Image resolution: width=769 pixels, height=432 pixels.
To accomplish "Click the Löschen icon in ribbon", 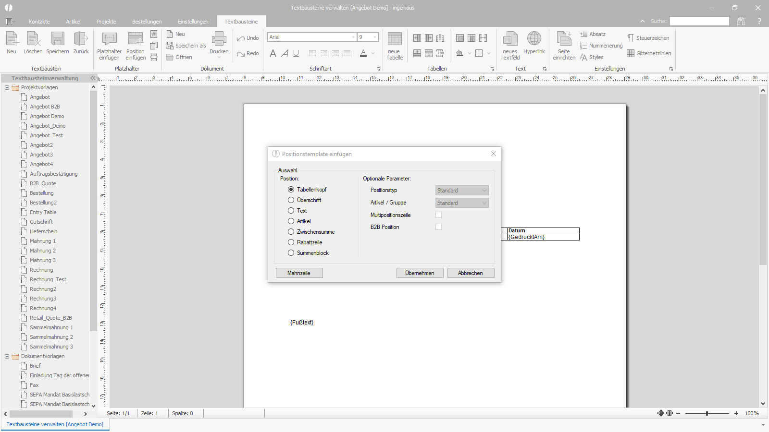I will (33, 43).
